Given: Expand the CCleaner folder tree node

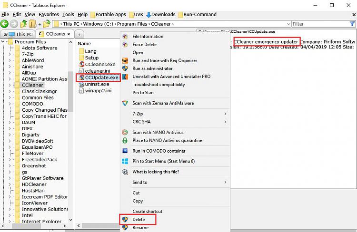Looking at the screenshot, I should (x=10, y=85).
